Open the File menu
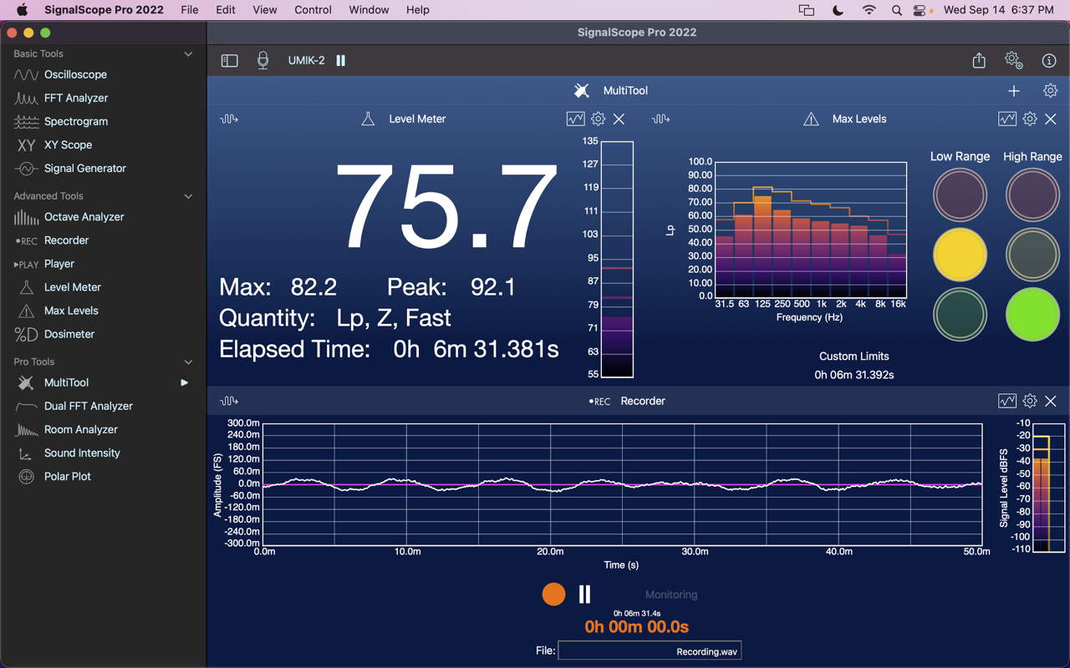Viewport: 1070px width, 668px height. point(190,10)
